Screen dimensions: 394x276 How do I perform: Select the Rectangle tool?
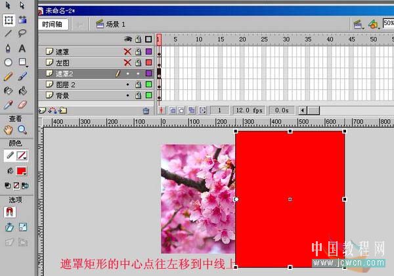22,62
